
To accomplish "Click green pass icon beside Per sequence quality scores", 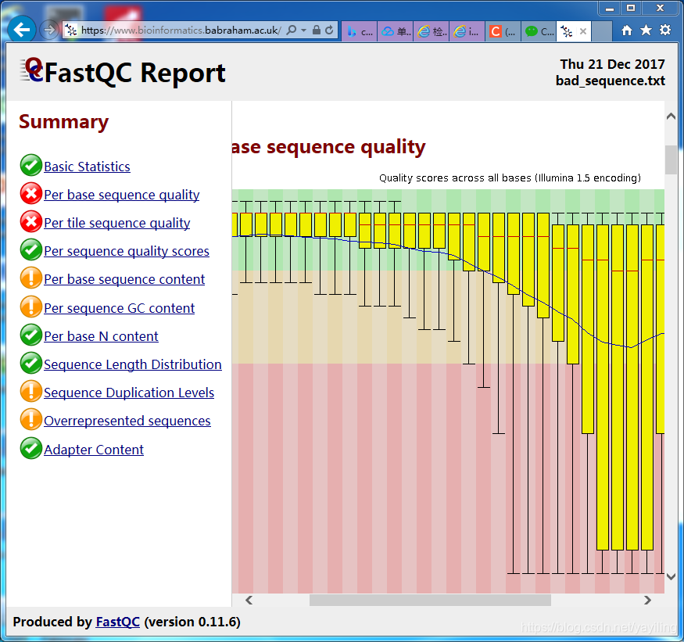I will (31, 249).
